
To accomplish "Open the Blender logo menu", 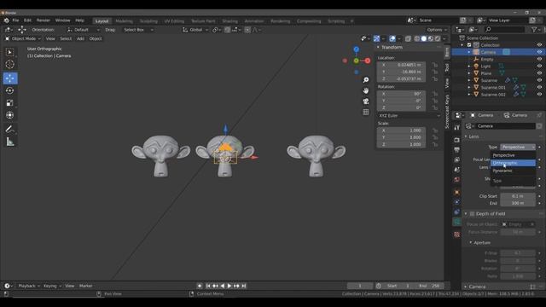I will click(x=6, y=20).
